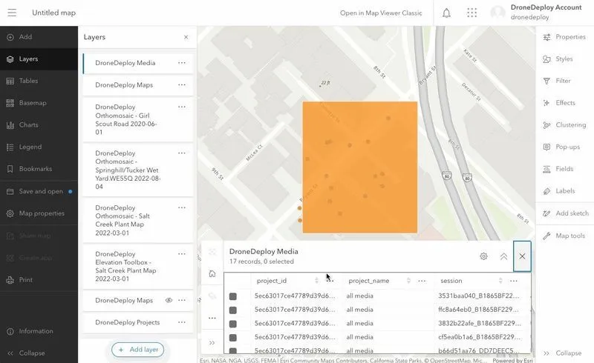594x363 pixels.
Task: Click the home icon beside the table
Action: 212,273
